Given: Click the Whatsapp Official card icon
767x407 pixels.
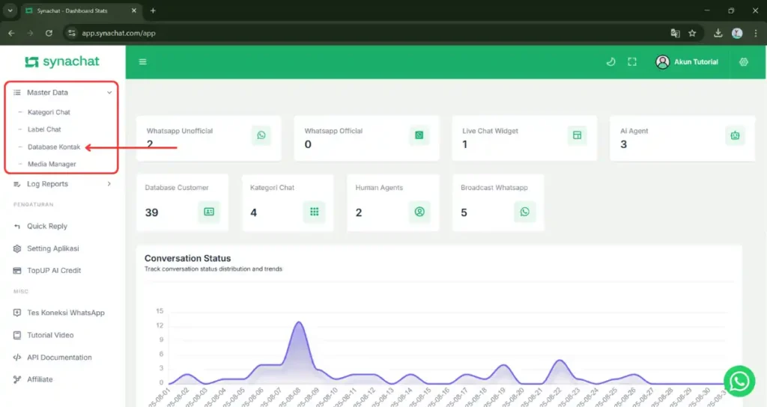Looking at the screenshot, I should (419, 135).
